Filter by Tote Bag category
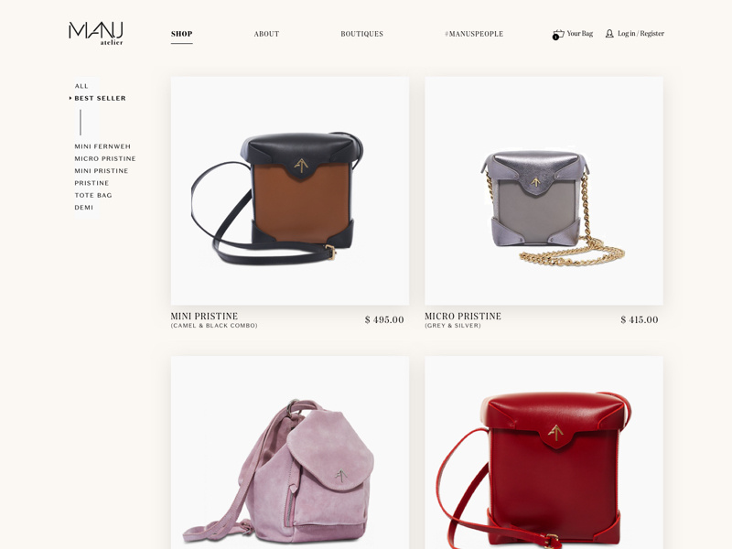Screen dimensions: 732x549 [93, 195]
